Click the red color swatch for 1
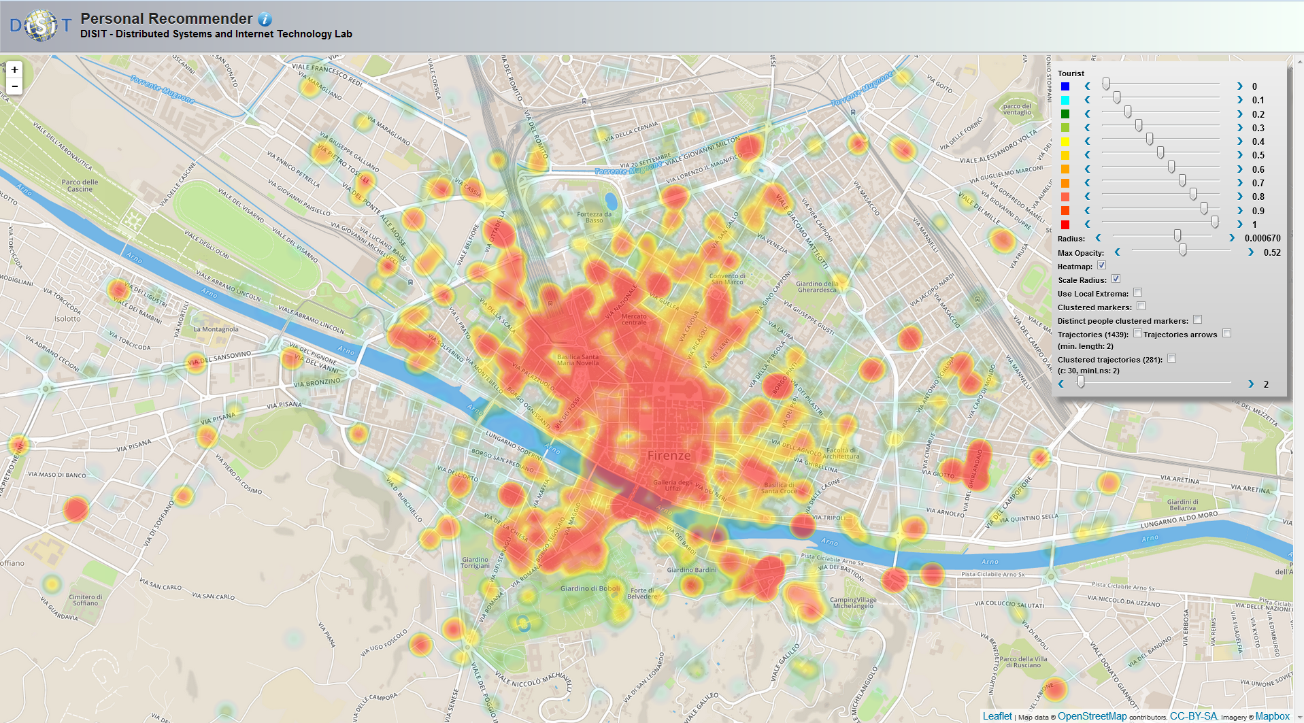Viewport: 1304px width, 723px height. click(1065, 224)
